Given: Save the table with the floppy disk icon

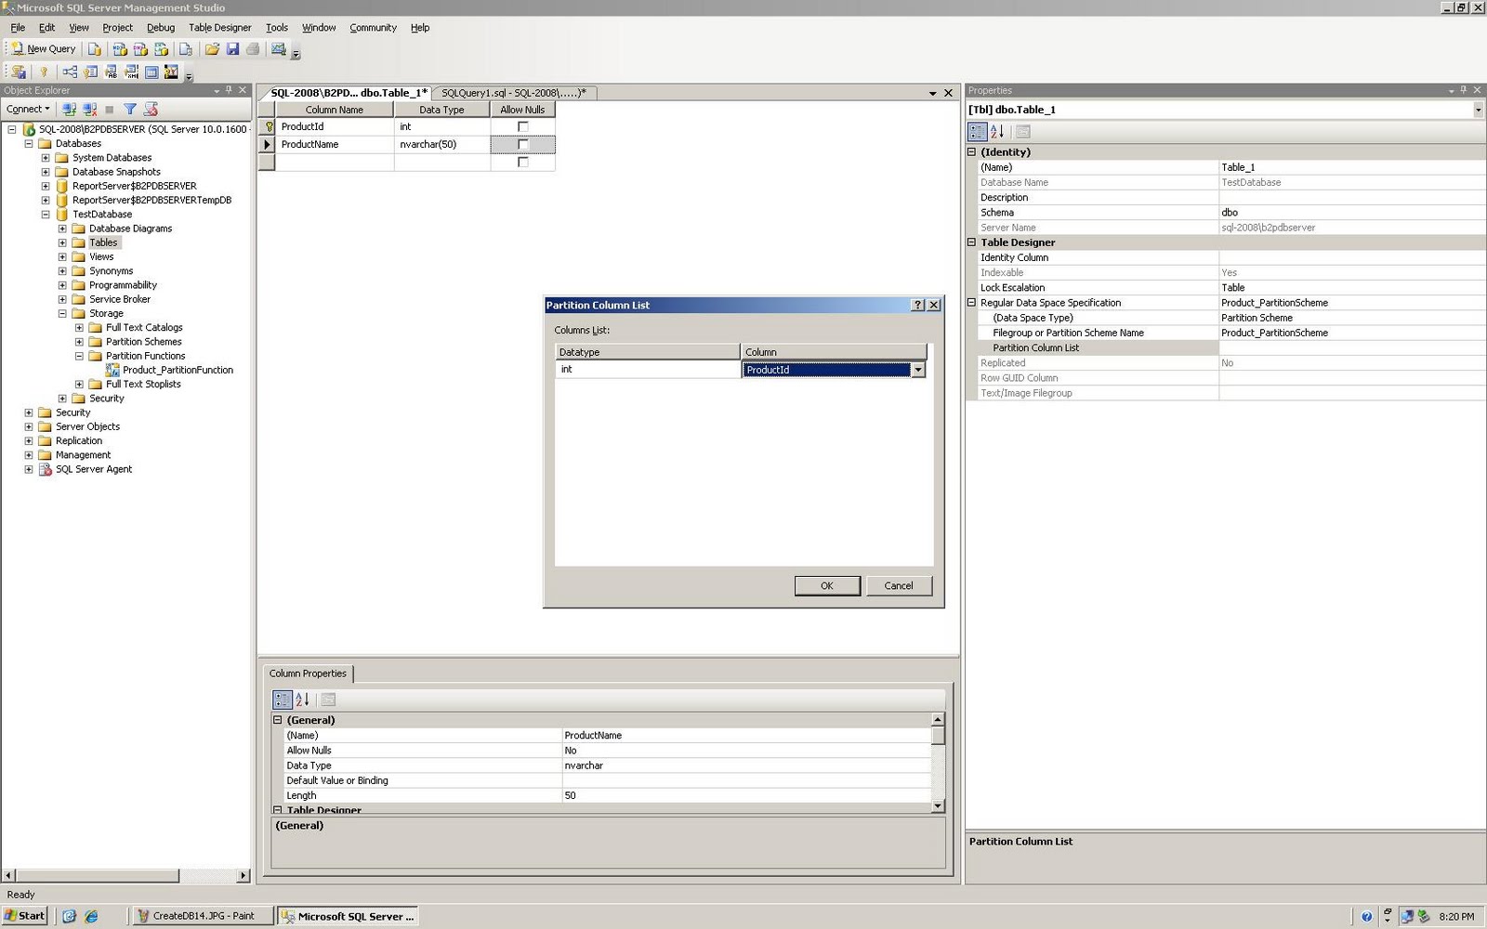Looking at the screenshot, I should (232, 49).
